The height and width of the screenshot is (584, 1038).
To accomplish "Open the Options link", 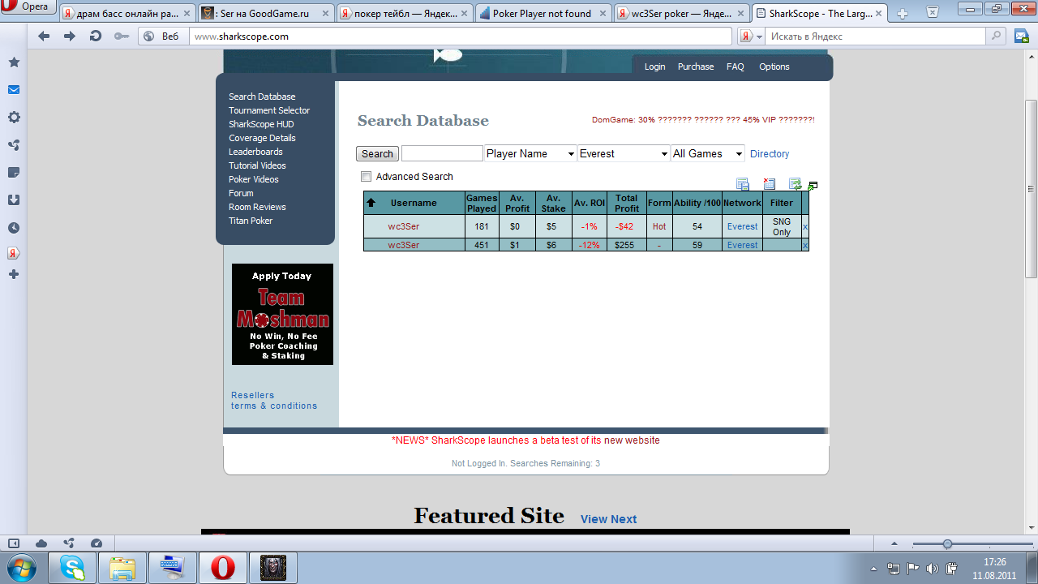I will [x=774, y=67].
